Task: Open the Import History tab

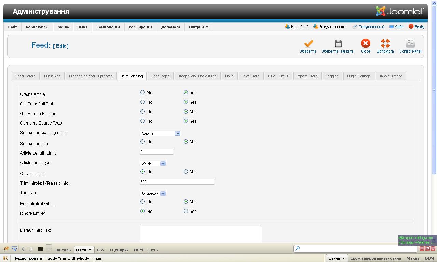Action: 391,76
